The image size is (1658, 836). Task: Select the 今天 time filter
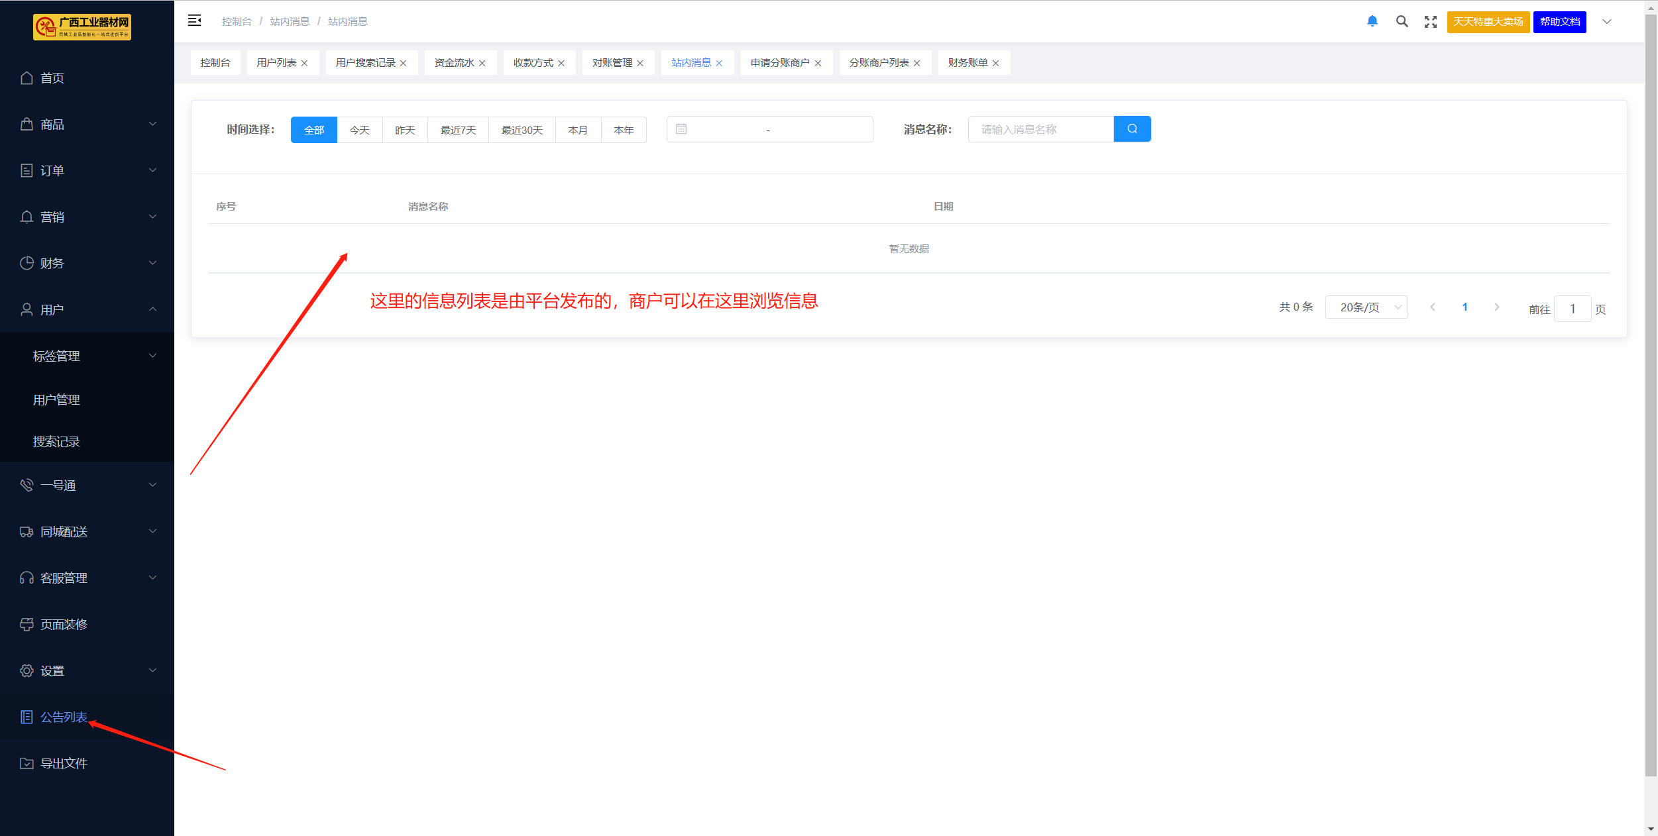pos(359,130)
